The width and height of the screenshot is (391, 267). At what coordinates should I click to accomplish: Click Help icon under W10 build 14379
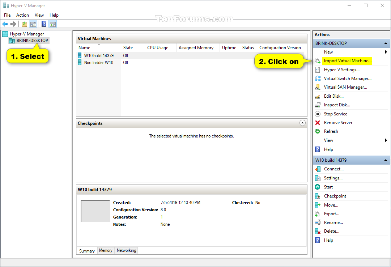pos(318,240)
